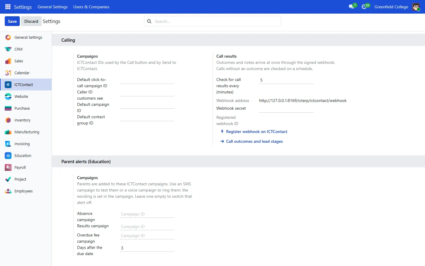The image size is (425, 266).
Task: Click the ICTContact sidebar icon
Action: pos(8,85)
